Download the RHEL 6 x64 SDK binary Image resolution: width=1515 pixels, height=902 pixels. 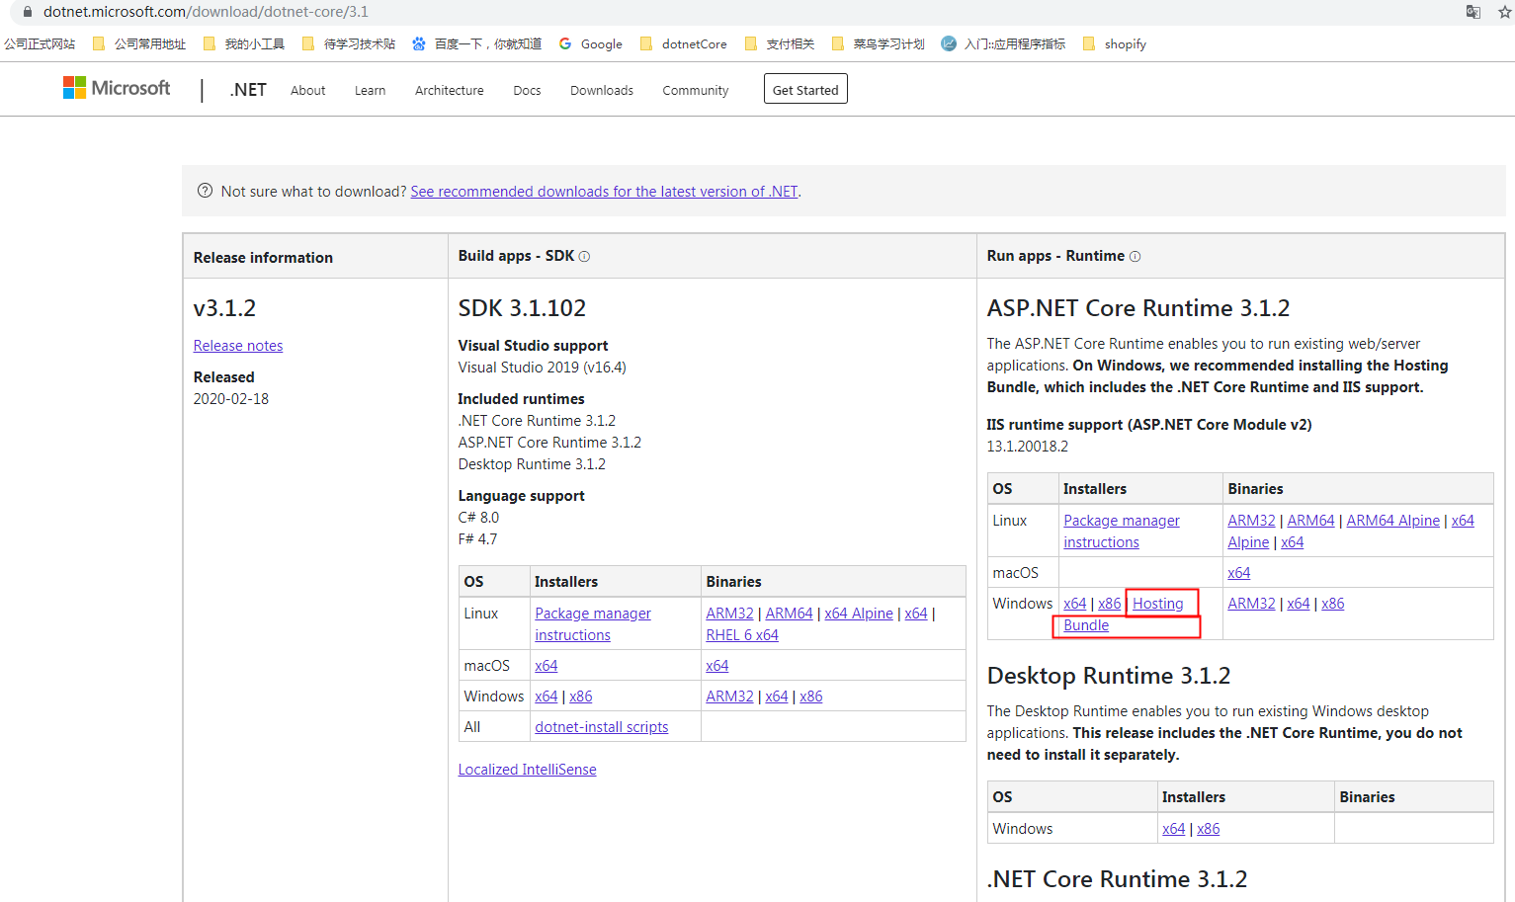(x=741, y=635)
